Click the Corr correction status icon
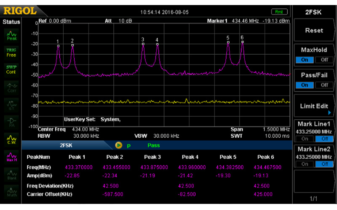 click(11, 87)
